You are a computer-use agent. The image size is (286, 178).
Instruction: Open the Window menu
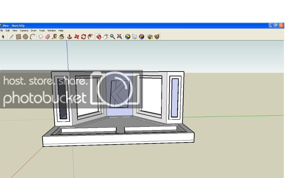(x=52, y=31)
